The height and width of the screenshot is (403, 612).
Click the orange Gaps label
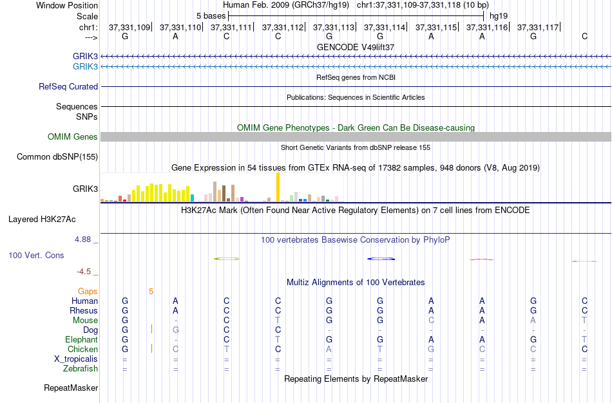88,292
